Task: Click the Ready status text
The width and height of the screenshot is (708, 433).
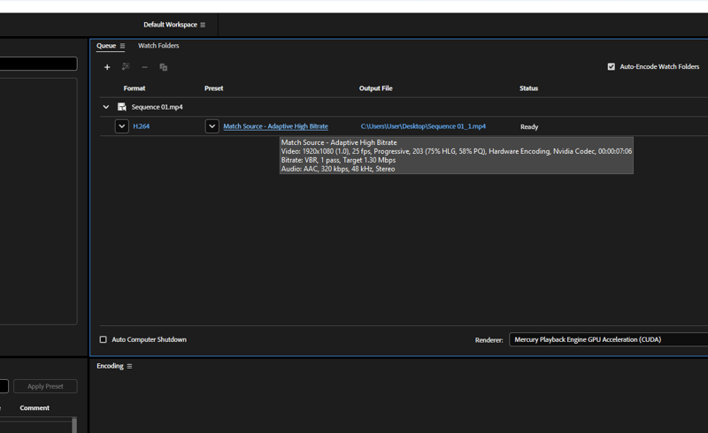Action: click(x=529, y=126)
